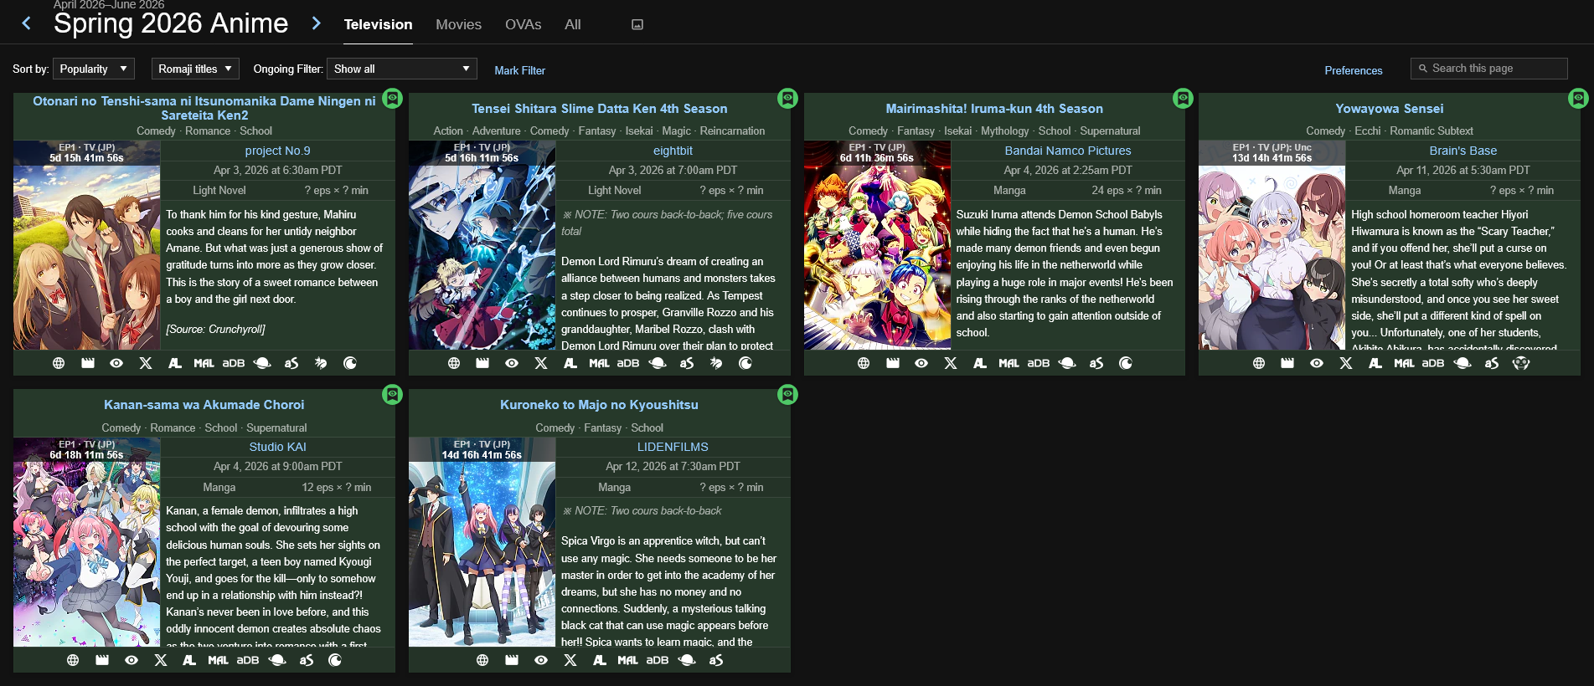
Task: Open X (Twitter) link for Otonari no Tenshi-sama
Action: (x=146, y=363)
